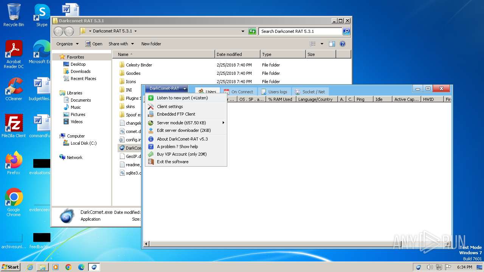Change view using the views icon
The height and width of the screenshot is (272, 484).
[312, 44]
